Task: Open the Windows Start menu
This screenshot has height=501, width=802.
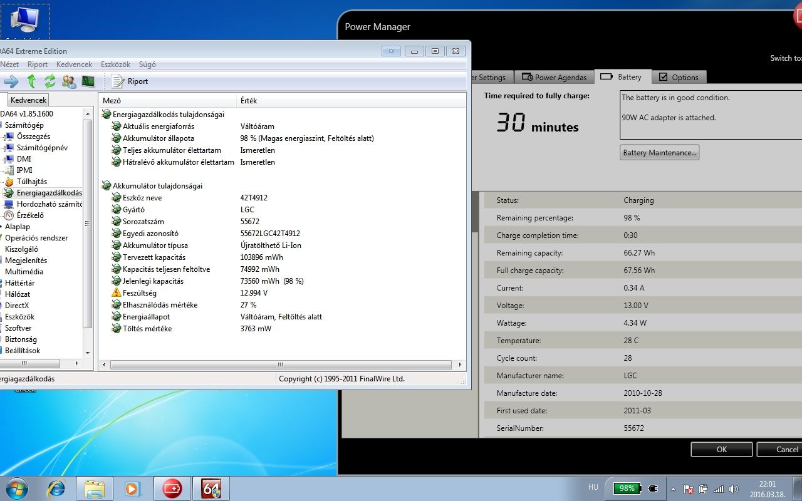Action: click(x=16, y=488)
